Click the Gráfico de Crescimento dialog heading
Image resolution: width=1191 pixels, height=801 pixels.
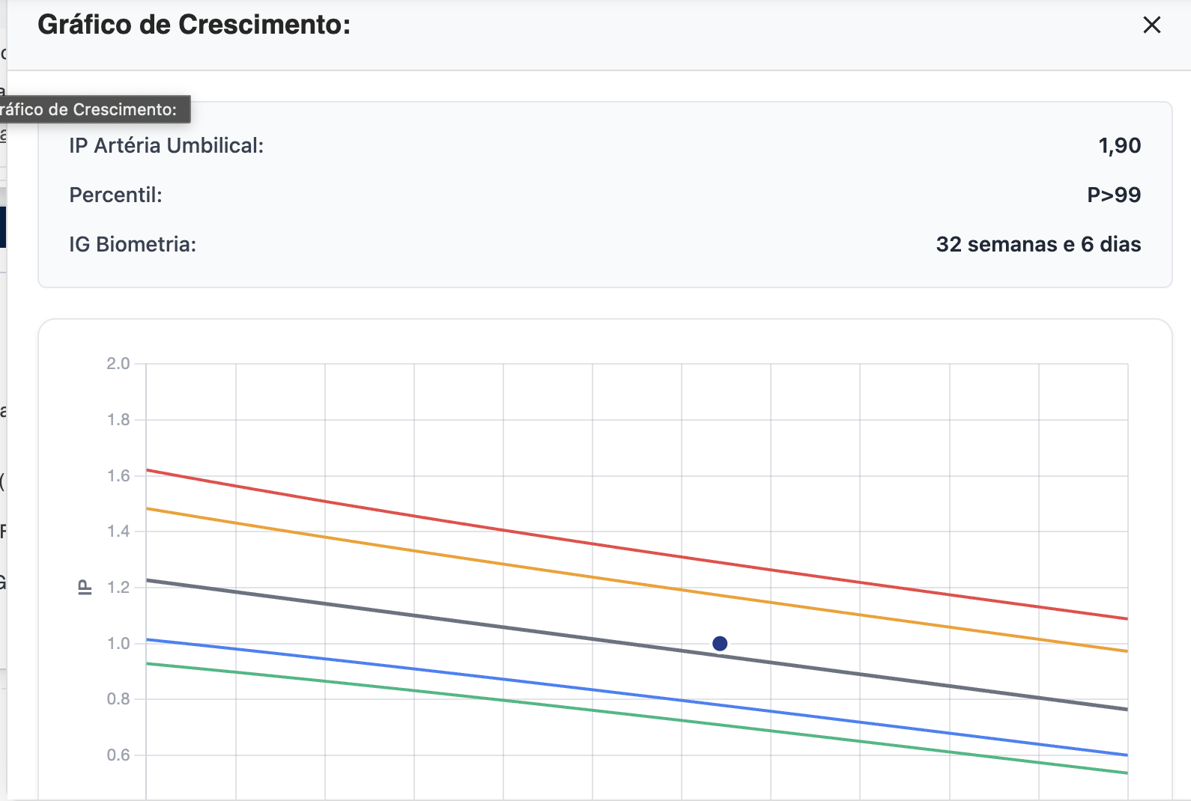194,25
